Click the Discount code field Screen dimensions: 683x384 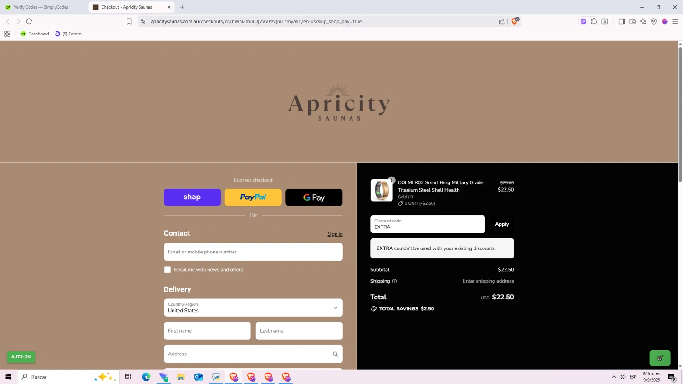pos(428,224)
